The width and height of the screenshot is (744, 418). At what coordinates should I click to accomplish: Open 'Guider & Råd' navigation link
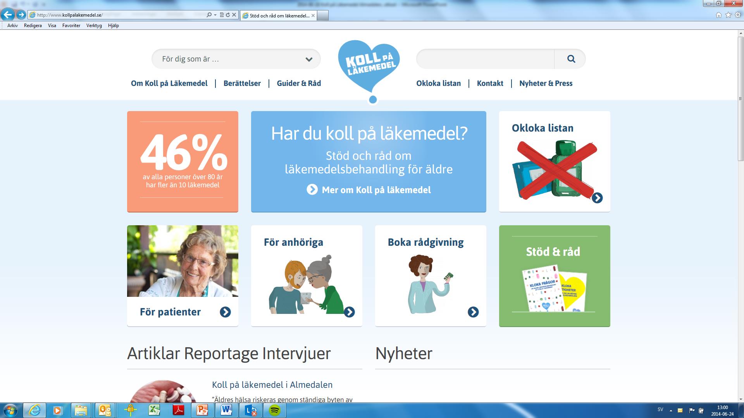(x=299, y=83)
